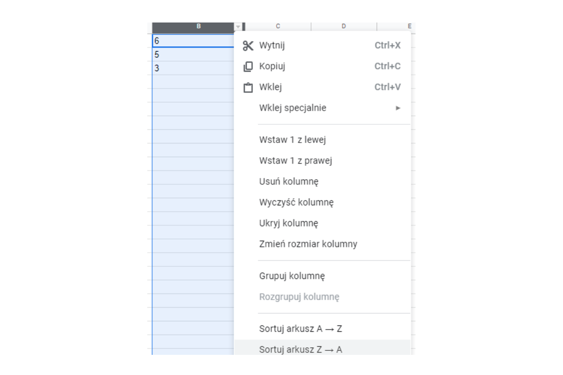The image size is (563, 375).
Task: Select Wyczyść kolumnę option
Action: (296, 202)
